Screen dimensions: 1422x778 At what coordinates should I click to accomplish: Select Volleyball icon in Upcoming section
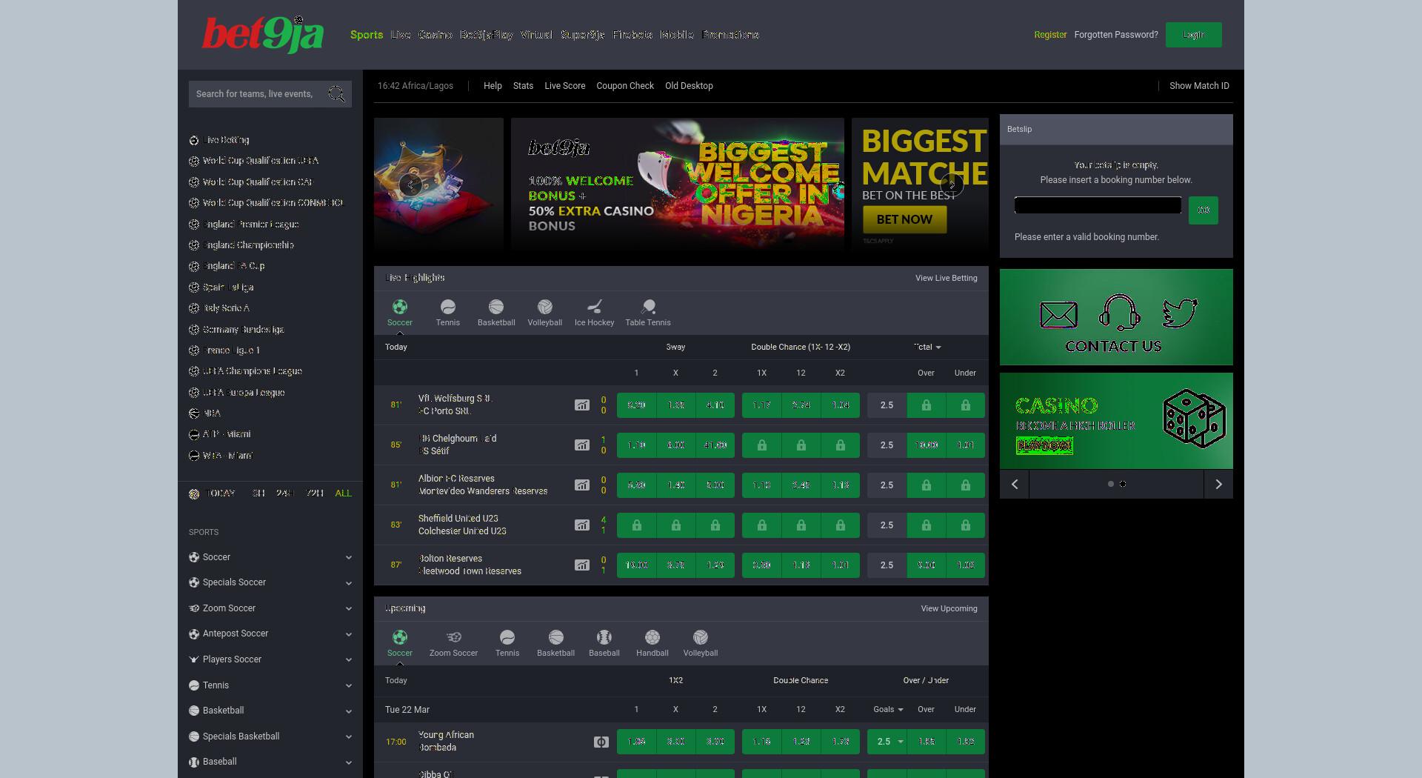pos(701,637)
